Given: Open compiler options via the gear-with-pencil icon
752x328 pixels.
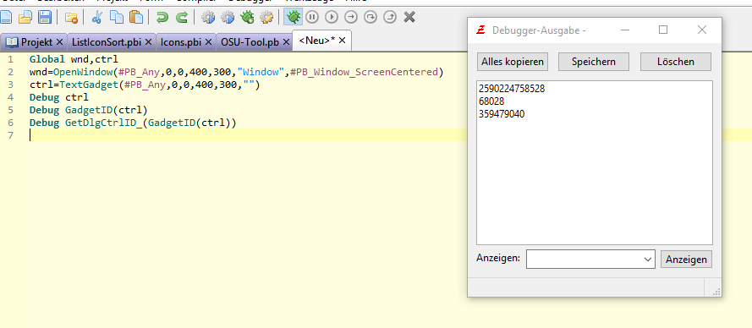Looking at the screenshot, I should pyautogui.click(x=266, y=18).
